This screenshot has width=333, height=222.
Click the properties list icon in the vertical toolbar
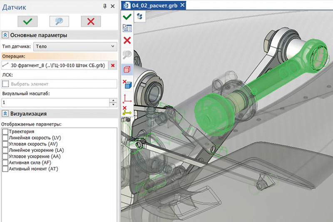(127, 29)
